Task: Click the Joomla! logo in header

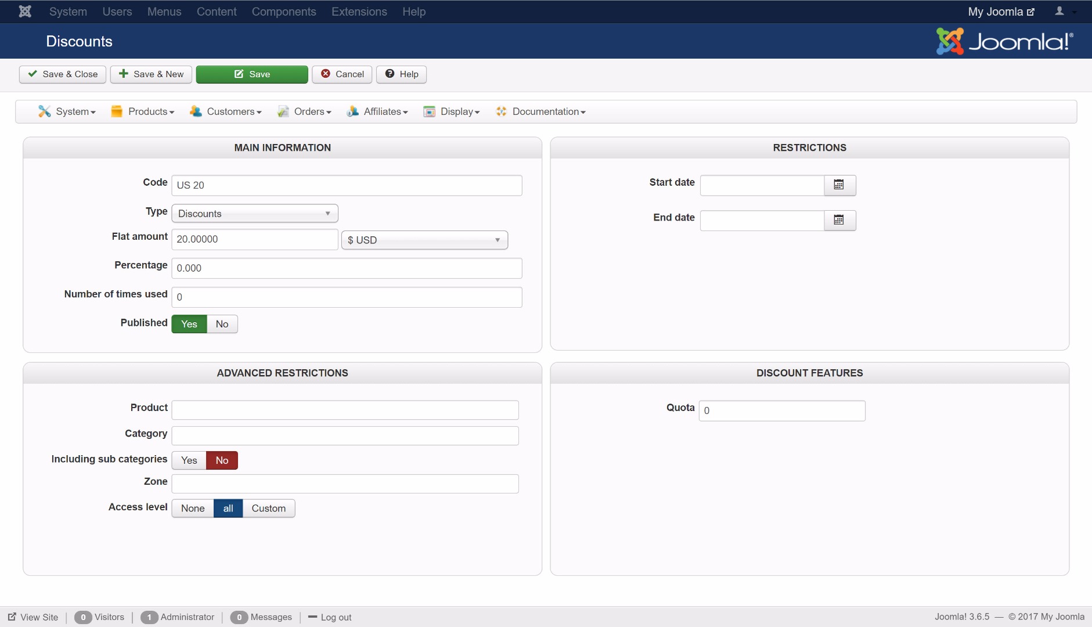Action: click(1004, 41)
